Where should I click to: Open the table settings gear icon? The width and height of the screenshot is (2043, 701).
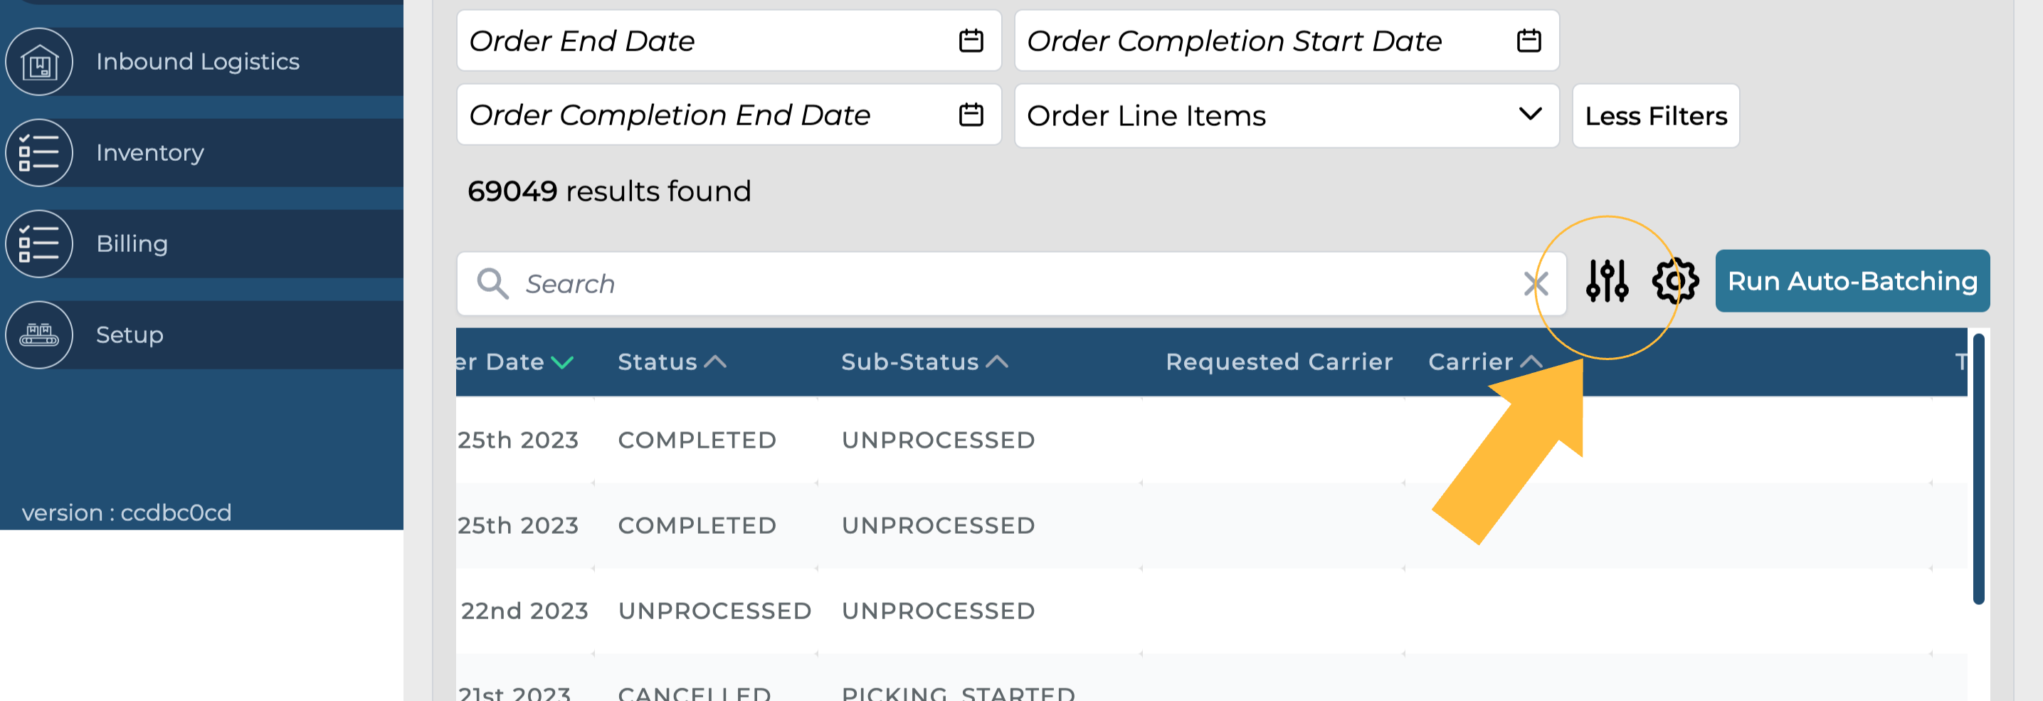click(1674, 282)
